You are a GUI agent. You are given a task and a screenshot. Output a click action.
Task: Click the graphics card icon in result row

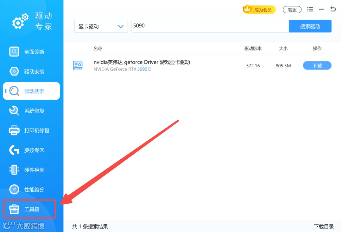(78, 65)
